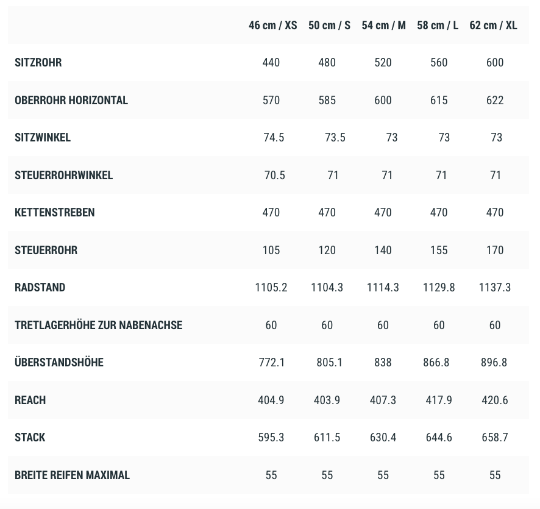Click the 62 cm / XL size header
Image resolution: width=540 pixels, height=509 pixels.
493,25
